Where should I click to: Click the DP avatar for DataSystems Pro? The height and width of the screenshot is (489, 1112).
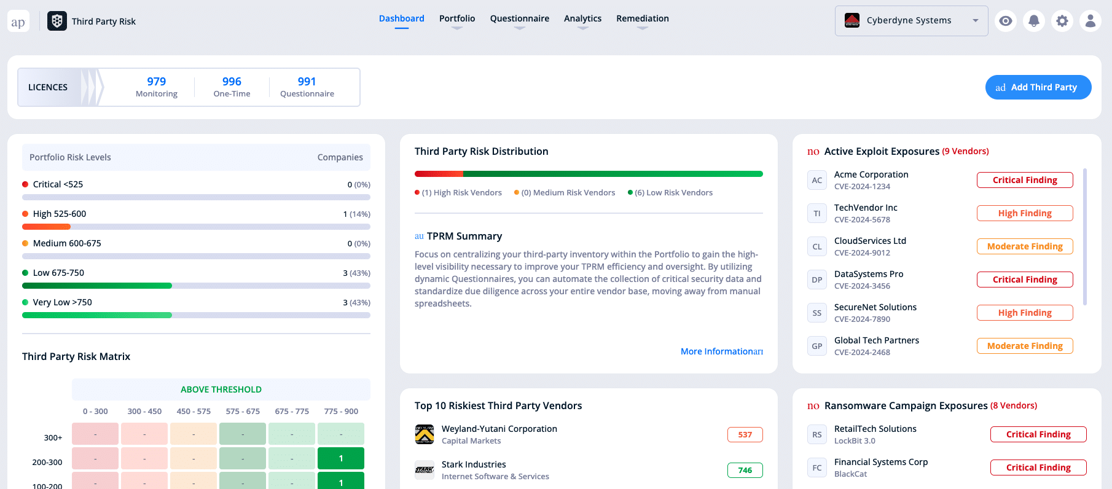click(x=817, y=280)
